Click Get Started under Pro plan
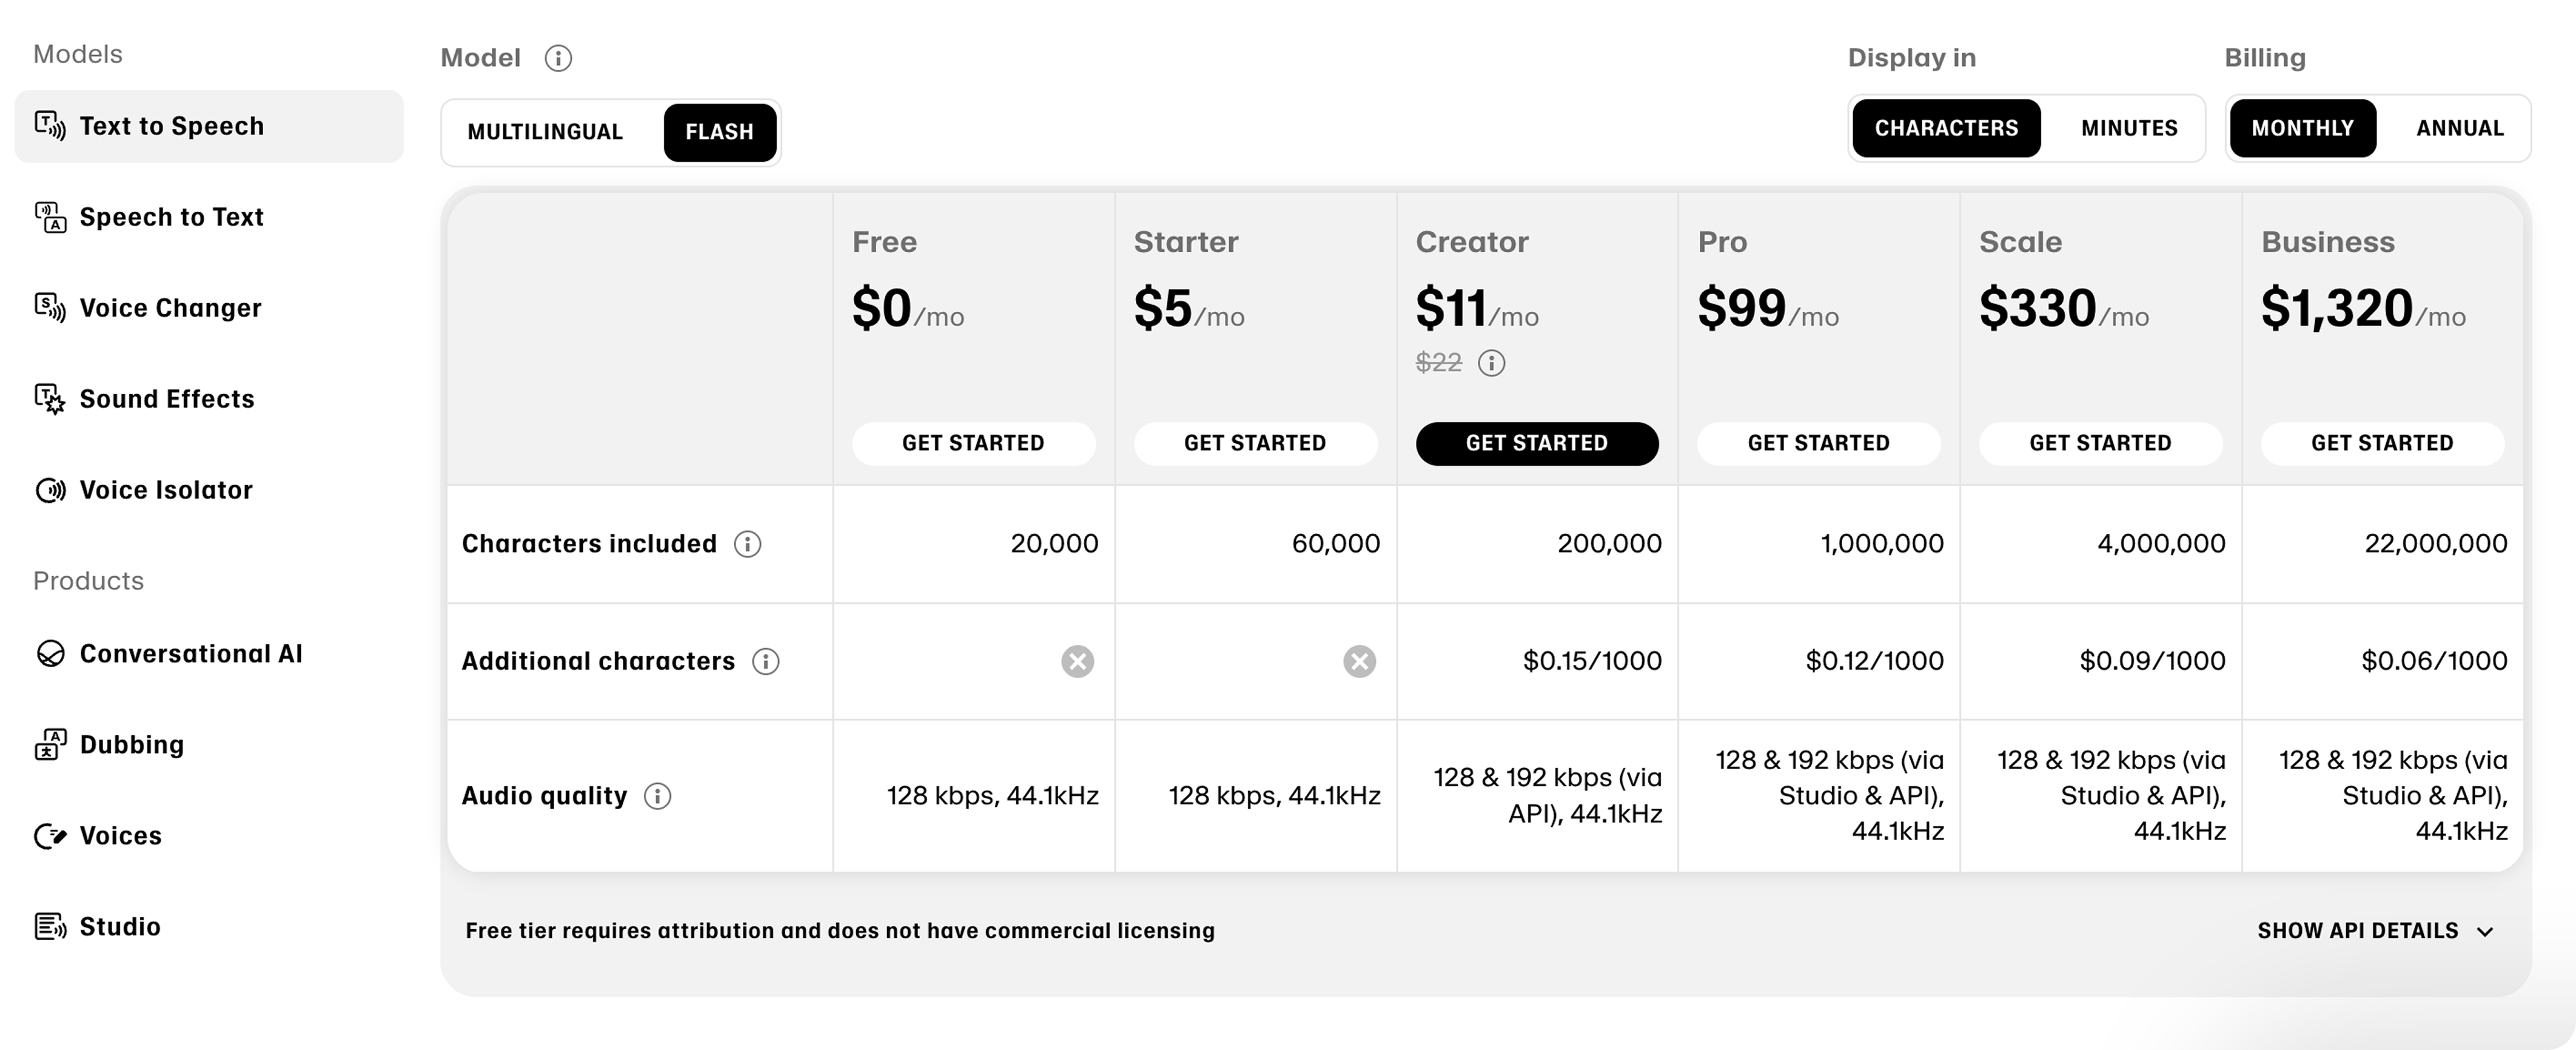The image size is (2576, 1050). click(1818, 443)
